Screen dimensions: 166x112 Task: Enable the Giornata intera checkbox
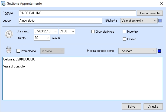point(93,32)
